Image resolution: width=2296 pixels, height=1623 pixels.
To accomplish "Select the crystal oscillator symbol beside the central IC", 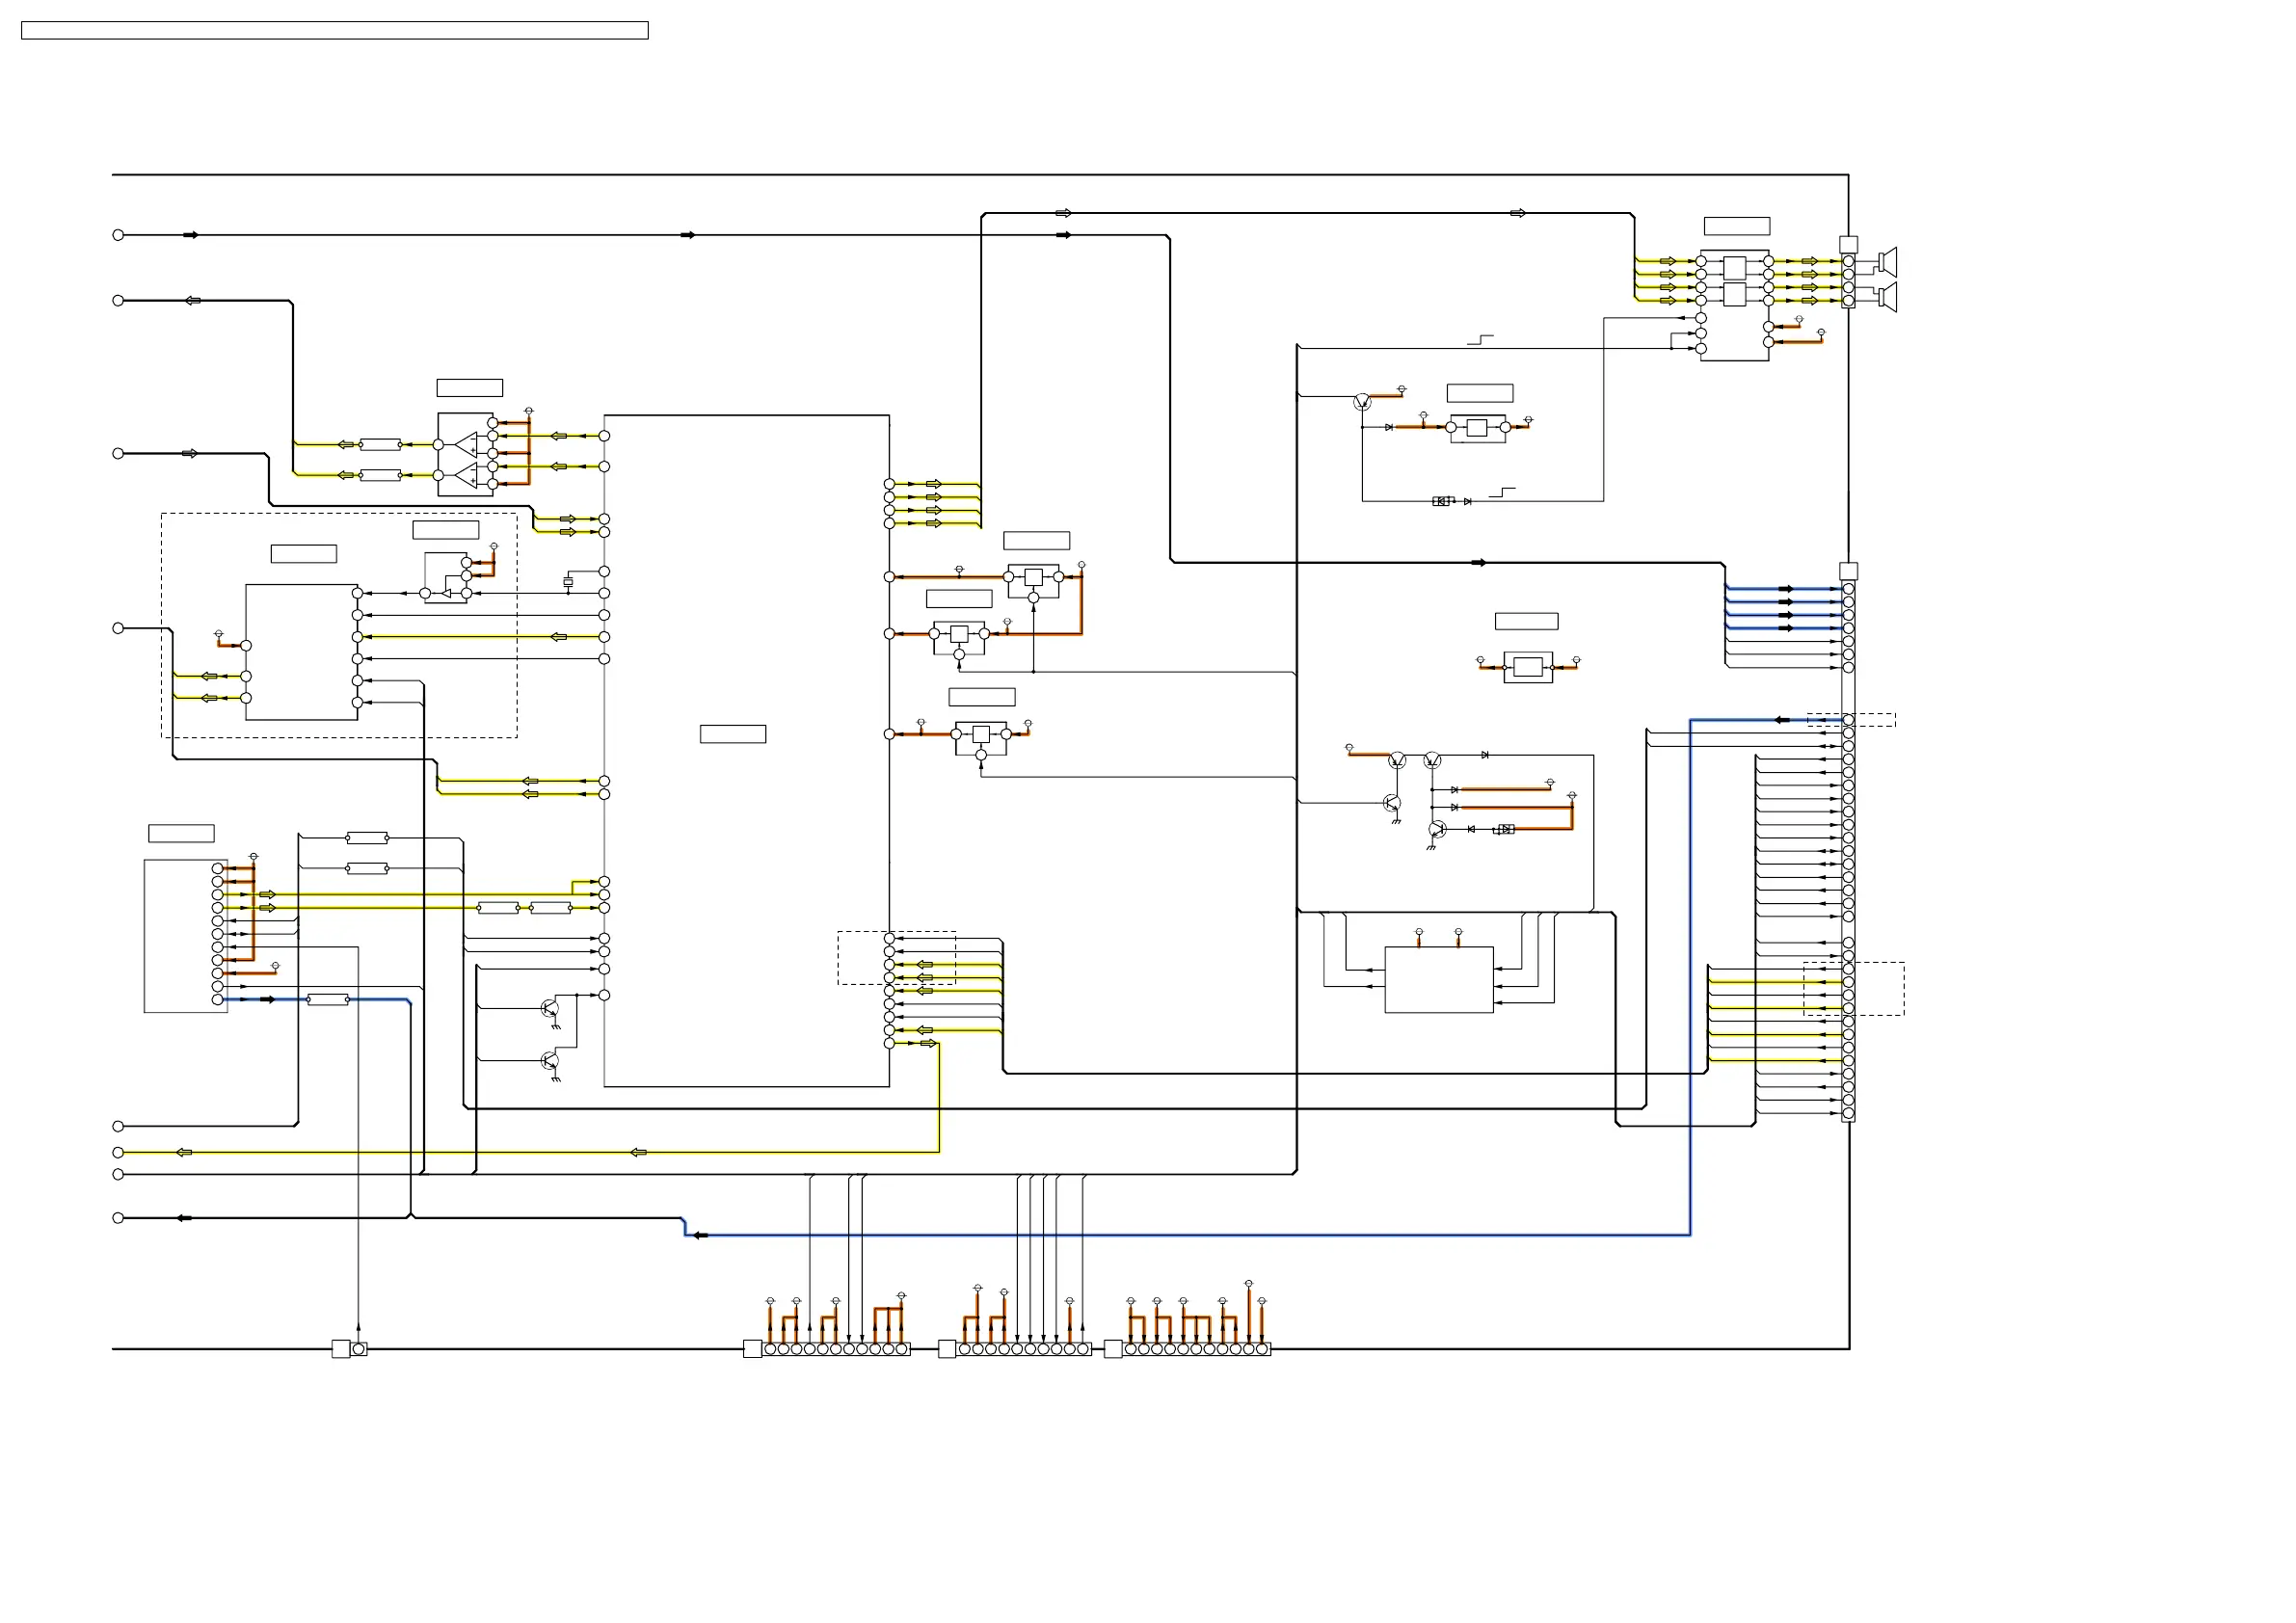I will point(568,582).
